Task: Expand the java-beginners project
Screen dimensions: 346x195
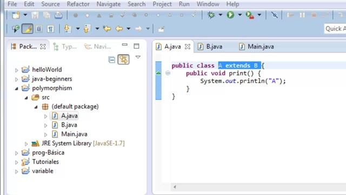Action: pyautogui.click(x=17, y=80)
